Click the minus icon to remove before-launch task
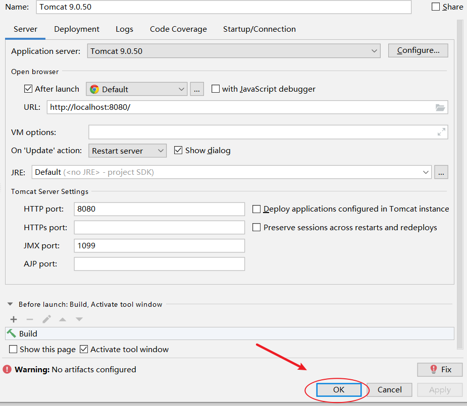Image resolution: width=467 pixels, height=406 pixels. point(30,319)
